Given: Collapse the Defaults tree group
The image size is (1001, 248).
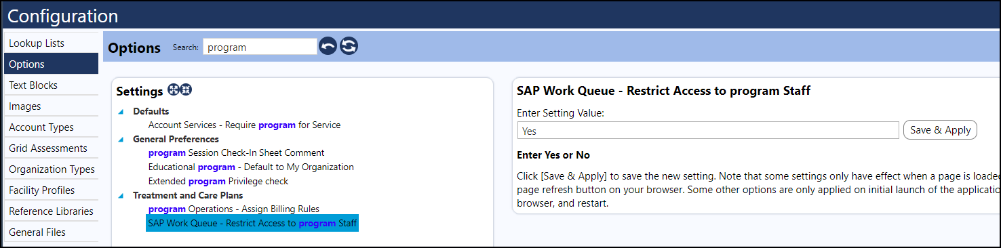Looking at the screenshot, I should click(121, 112).
